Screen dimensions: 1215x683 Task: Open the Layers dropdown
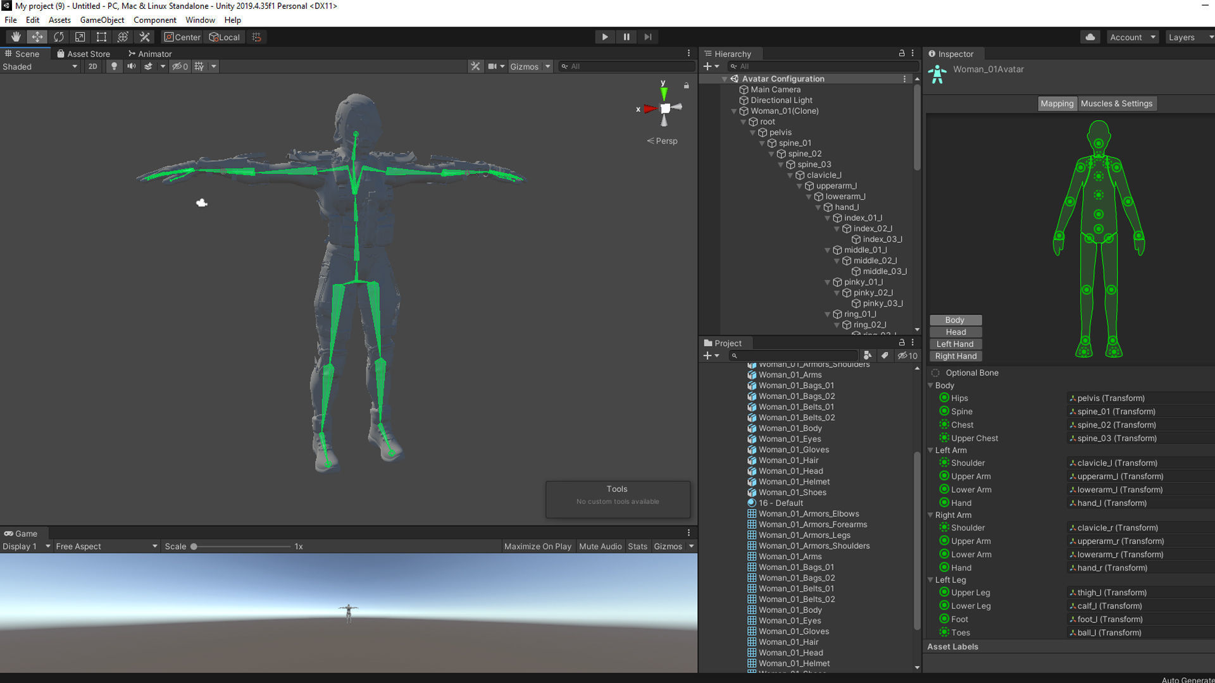(1188, 37)
